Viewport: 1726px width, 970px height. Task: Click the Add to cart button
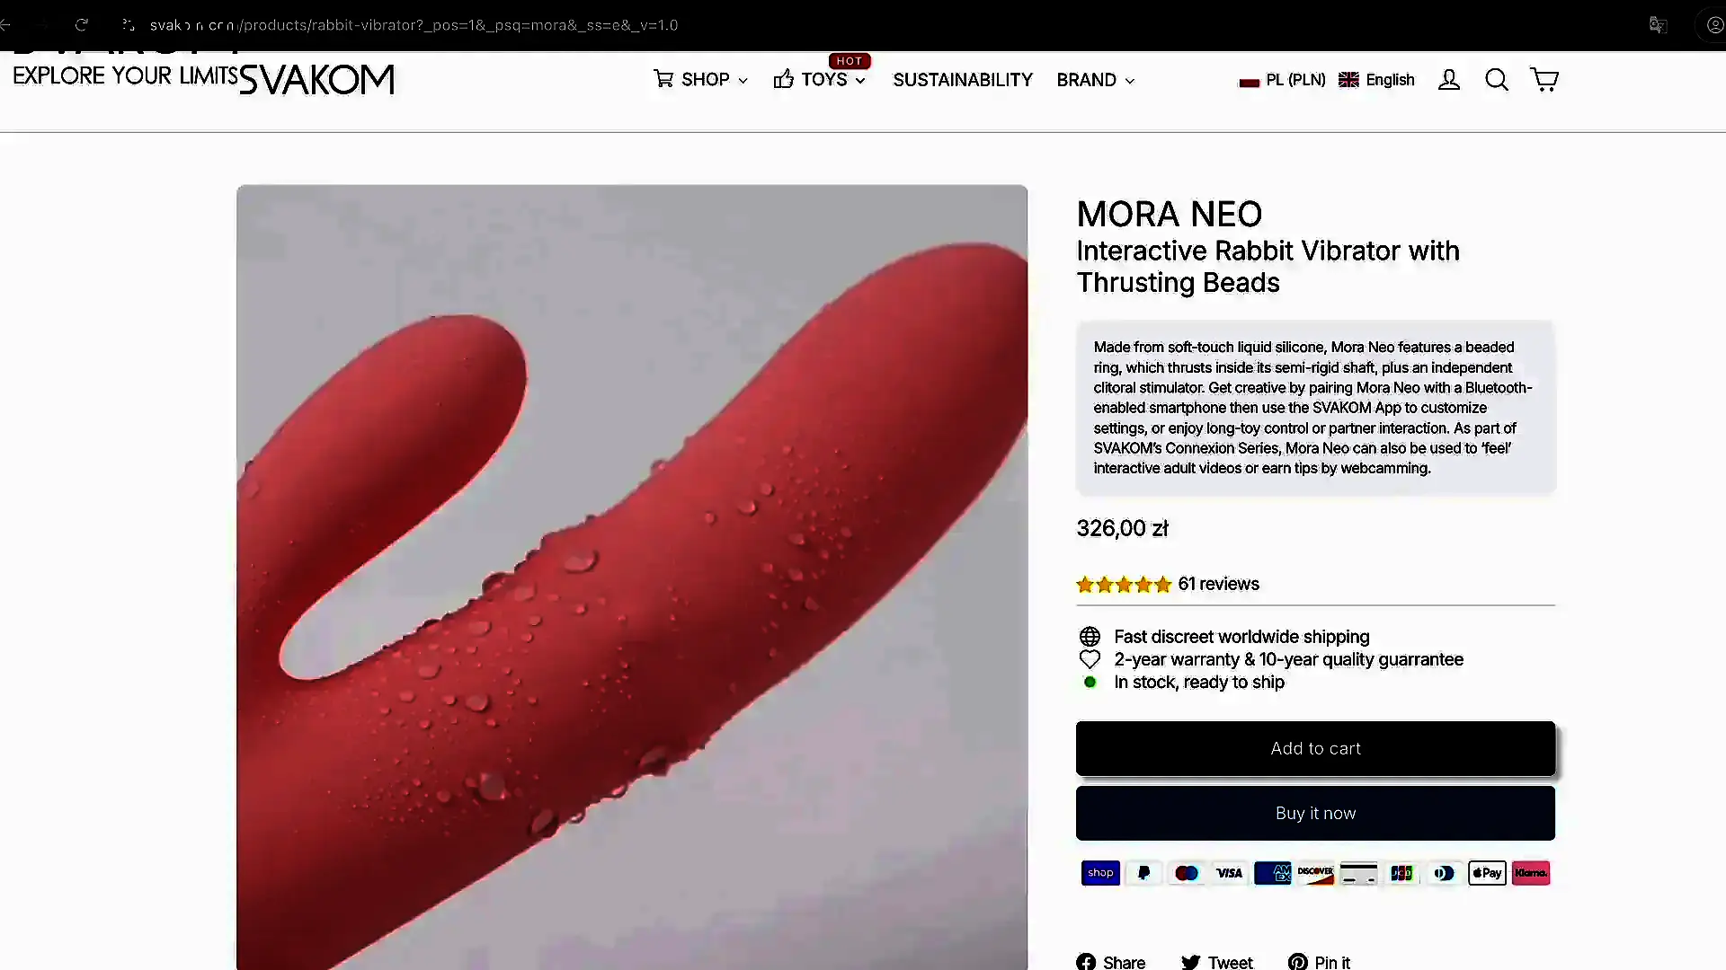[1315, 748]
